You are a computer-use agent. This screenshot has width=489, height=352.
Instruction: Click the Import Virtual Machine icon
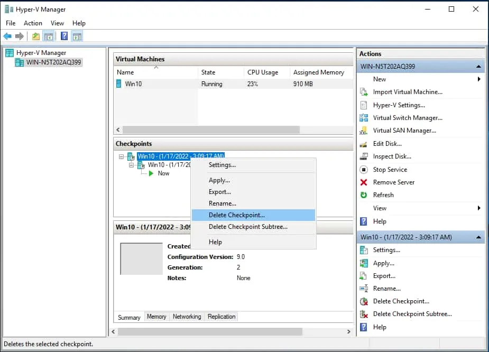pyautogui.click(x=364, y=92)
